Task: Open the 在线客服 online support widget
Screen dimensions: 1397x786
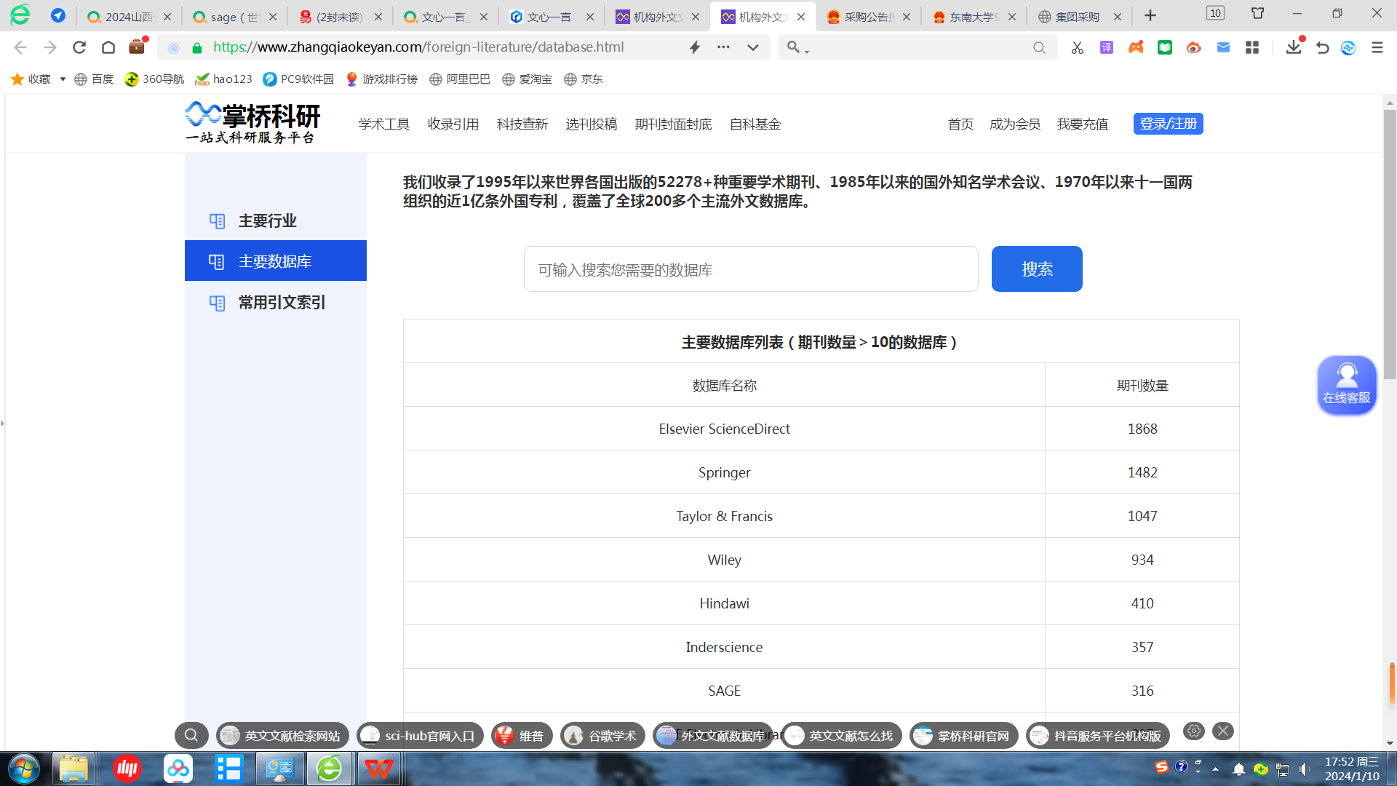Action: [1347, 385]
